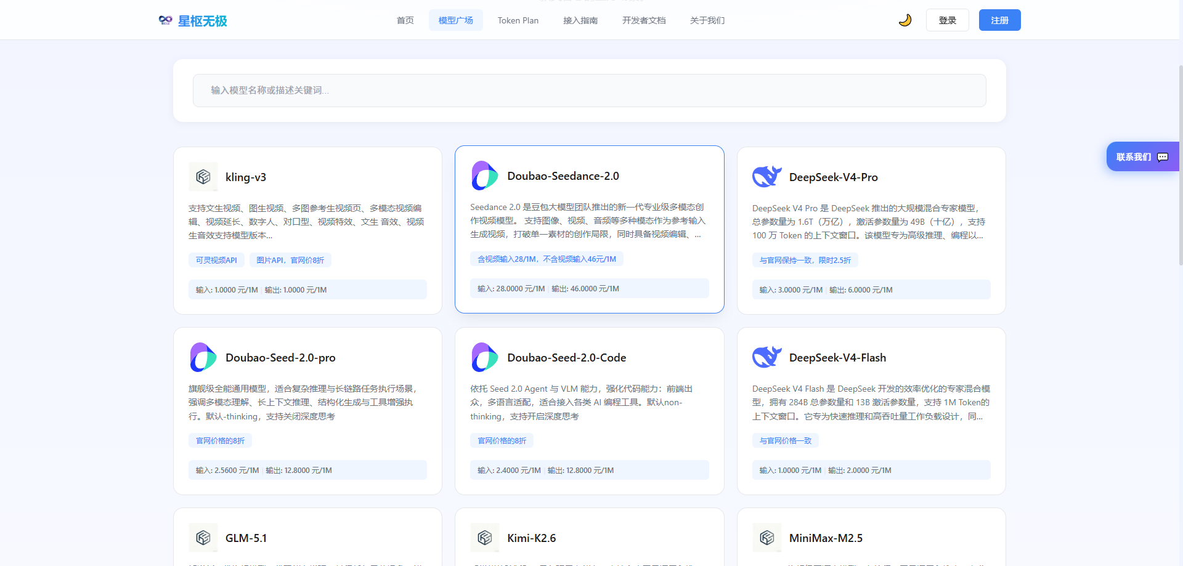
Task: Click the 与官网保持一致，限时2.5折 tag
Action: pos(805,260)
